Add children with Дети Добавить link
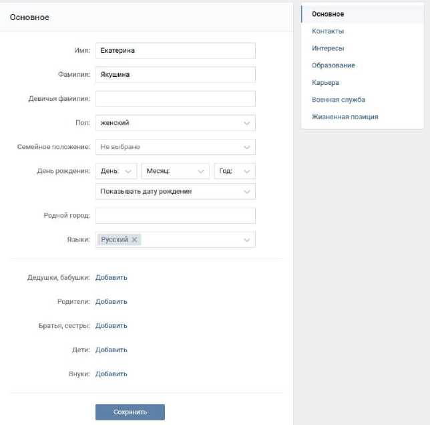 [112, 350]
